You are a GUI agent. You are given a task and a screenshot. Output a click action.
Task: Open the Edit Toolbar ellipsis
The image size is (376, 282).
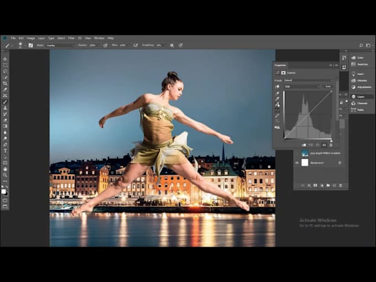coord(5,181)
